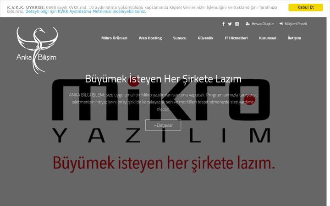This screenshot has width=330, height=206.
Task: Click the page vertical scrollbar
Action: click(x=328, y=111)
